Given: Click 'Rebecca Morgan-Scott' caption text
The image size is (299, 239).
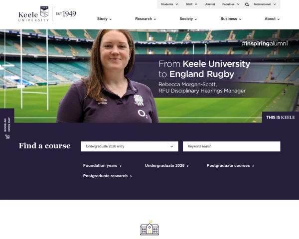Looking at the screenshot, I should click(187, 84).
